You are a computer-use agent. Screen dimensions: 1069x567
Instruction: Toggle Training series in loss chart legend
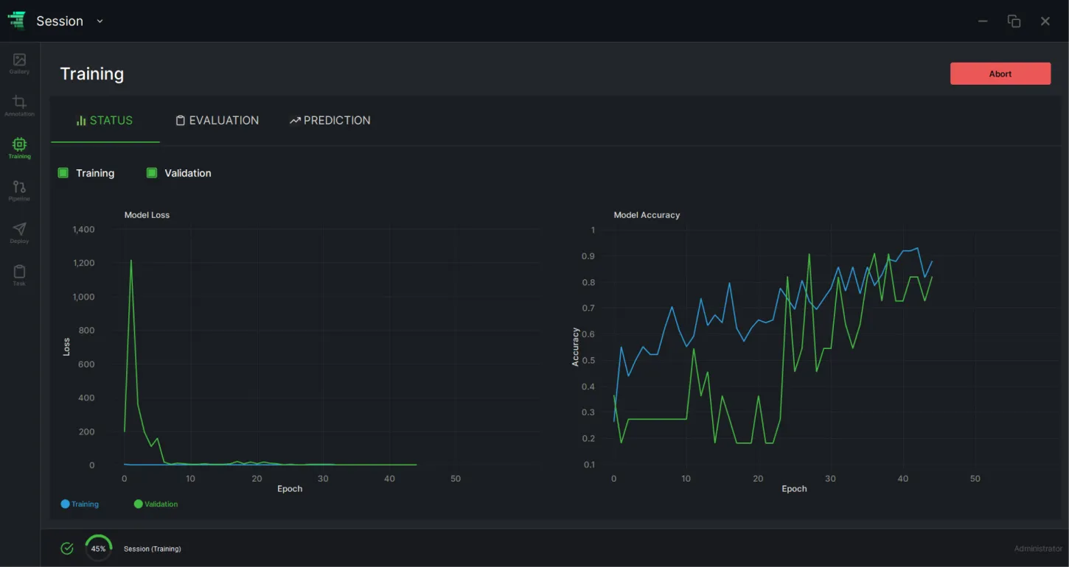(80, 504)
